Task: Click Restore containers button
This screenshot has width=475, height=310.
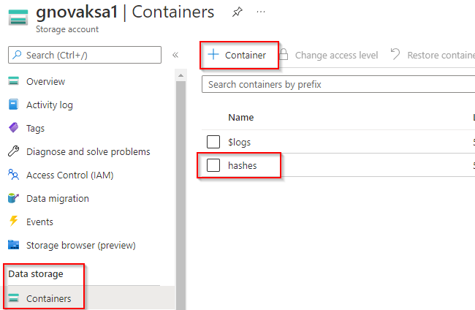Action: [433, 55]
